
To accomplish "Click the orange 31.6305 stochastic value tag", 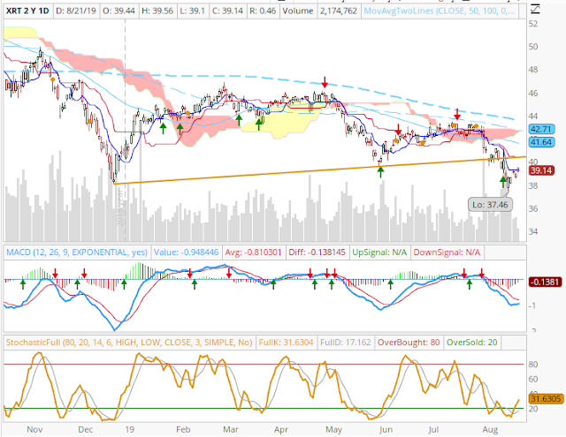I will (x=546, y=399).
